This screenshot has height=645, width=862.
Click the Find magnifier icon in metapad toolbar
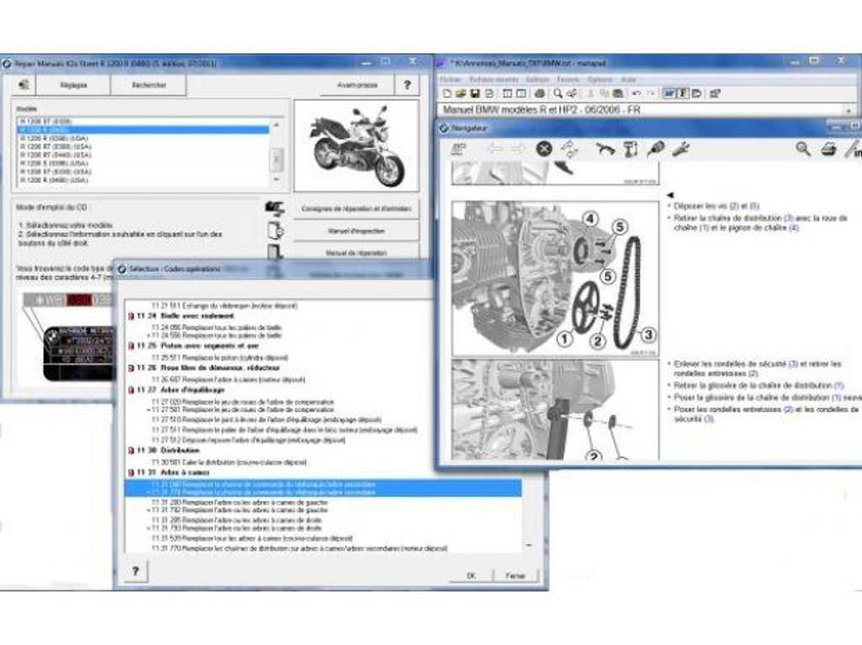coord(557,93)
